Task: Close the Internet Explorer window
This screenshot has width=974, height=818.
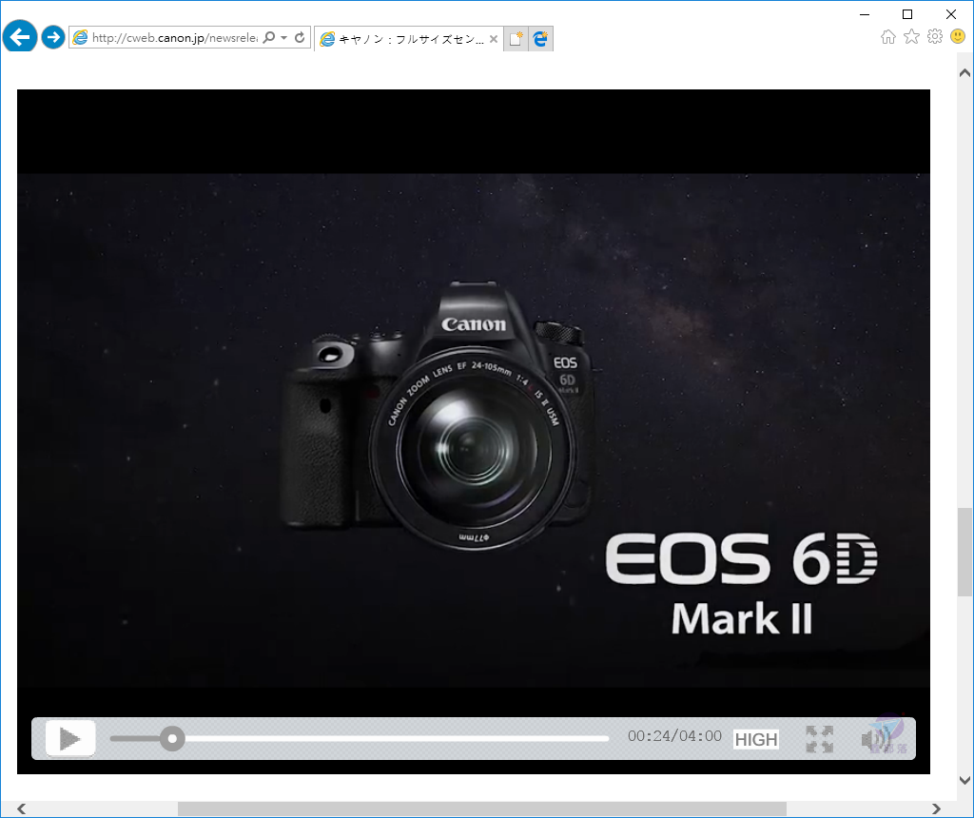Action: point(951,14)
